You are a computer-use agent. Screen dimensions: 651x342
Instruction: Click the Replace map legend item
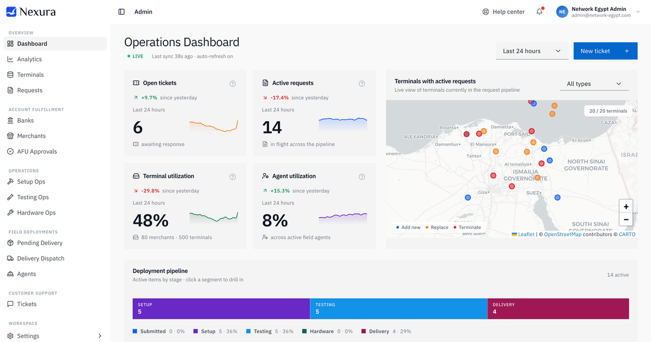pos(437,227)
